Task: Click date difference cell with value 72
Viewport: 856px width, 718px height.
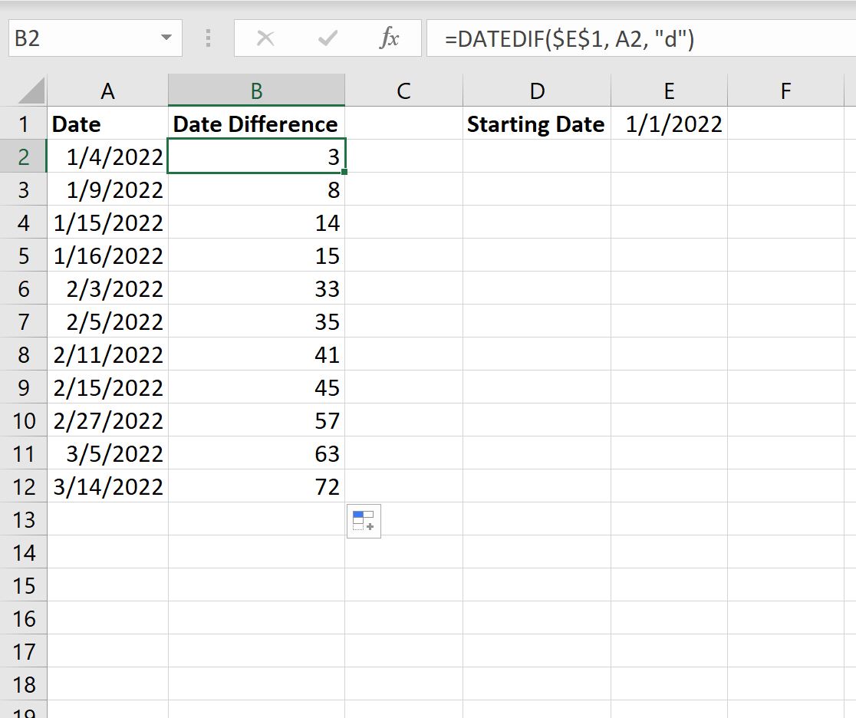Action: pos(257,486)
